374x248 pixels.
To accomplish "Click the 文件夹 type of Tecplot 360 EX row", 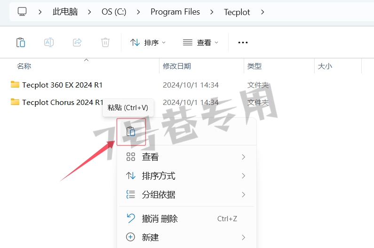I will [x=258, y=85].
